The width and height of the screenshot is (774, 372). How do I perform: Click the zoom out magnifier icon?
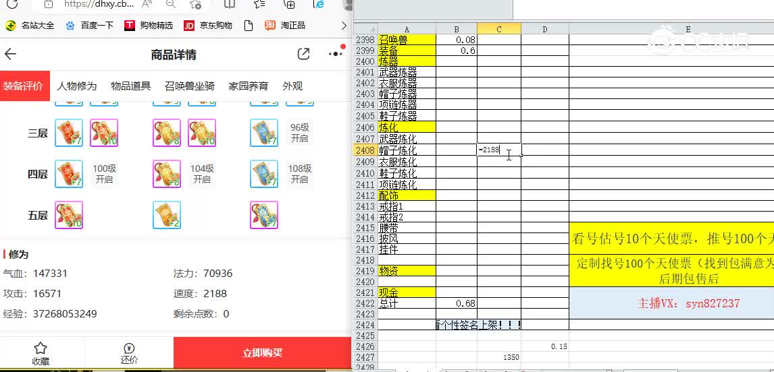[171, 5]
